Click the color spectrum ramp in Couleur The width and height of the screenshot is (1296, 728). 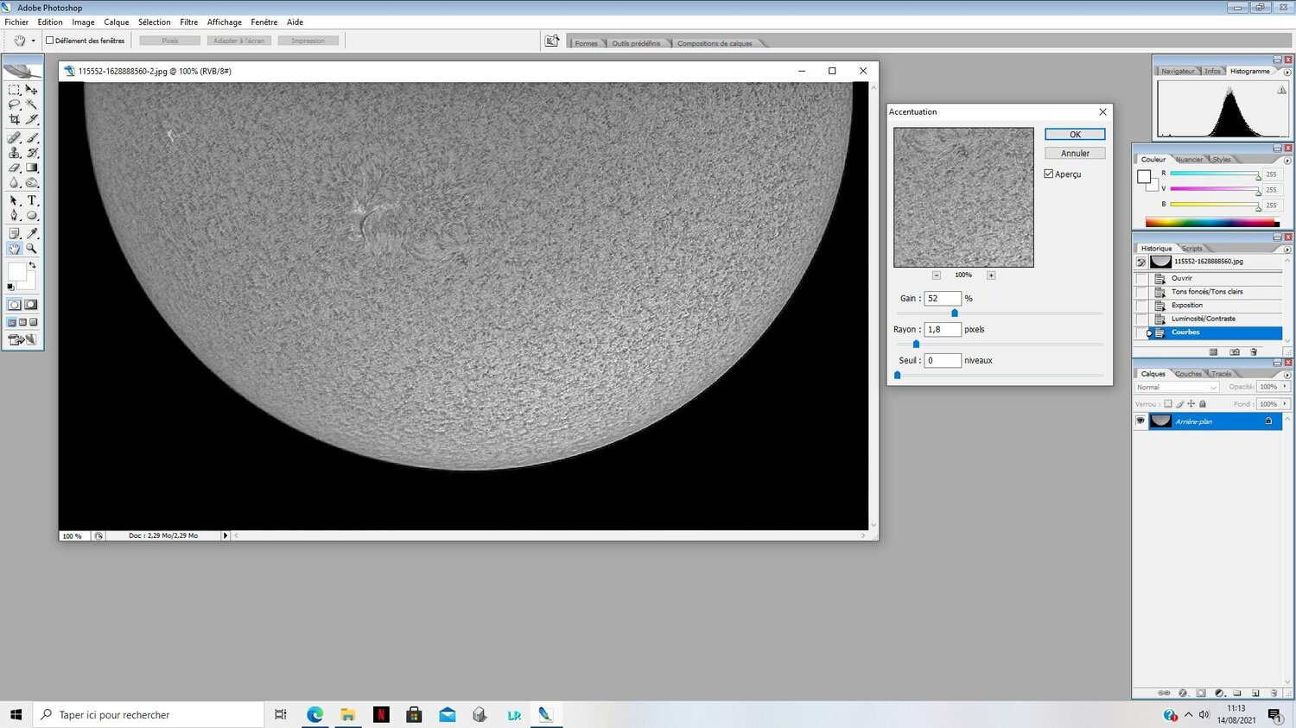(x=1211, y=223)
